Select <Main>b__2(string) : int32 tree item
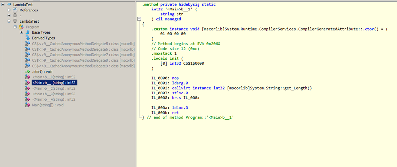397x167 pixels. tap(54, 88)
